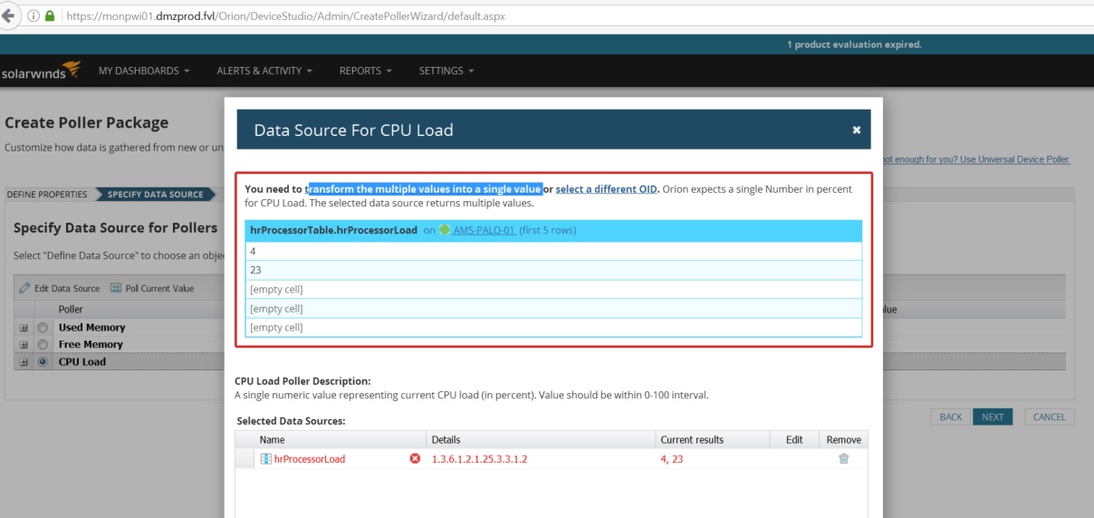The width and height of the screenshot is (1094, 518).
Task: Go to the Specify Data Source wizard step
Action: 156,195
